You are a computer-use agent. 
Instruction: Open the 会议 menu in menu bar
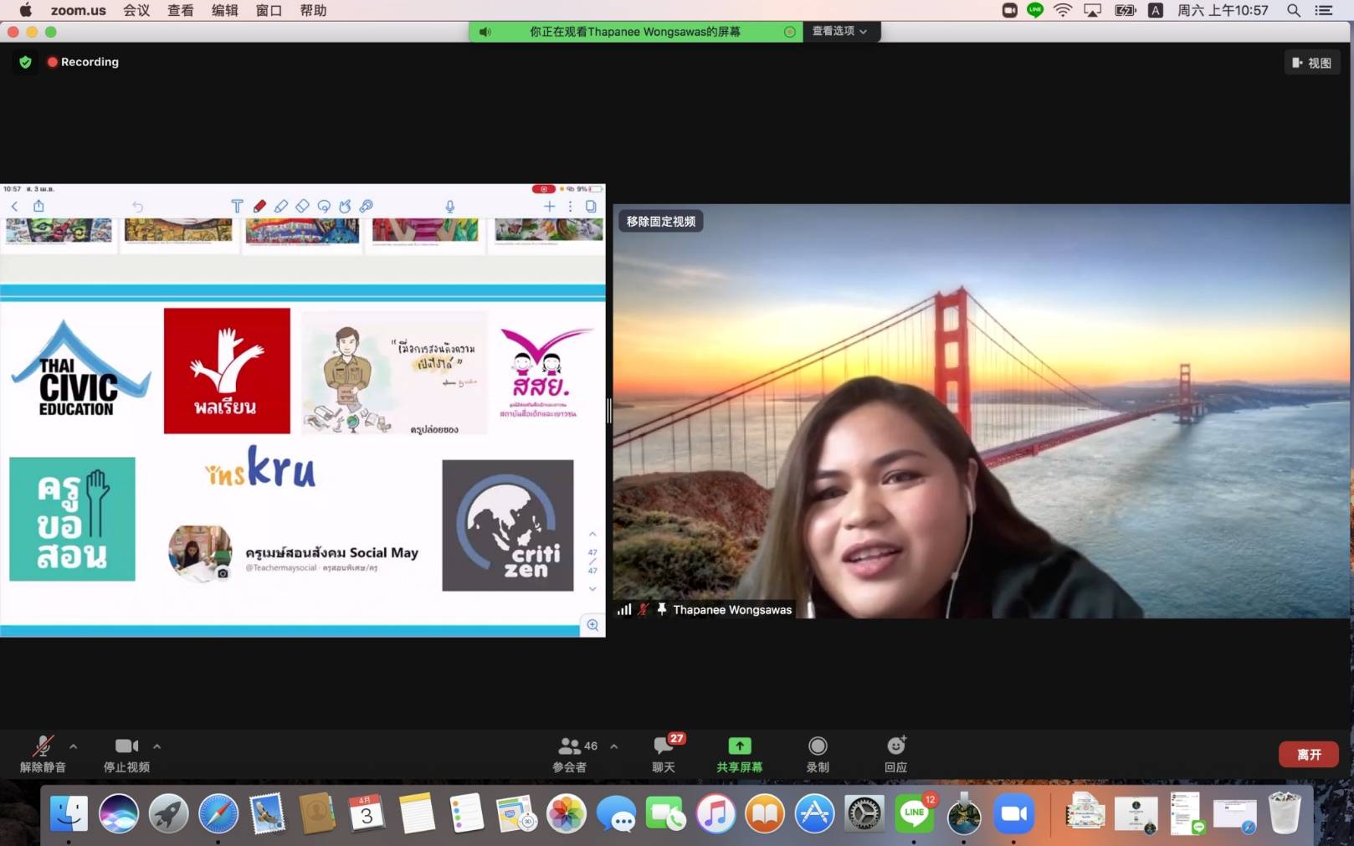click(x=136, y=10)
